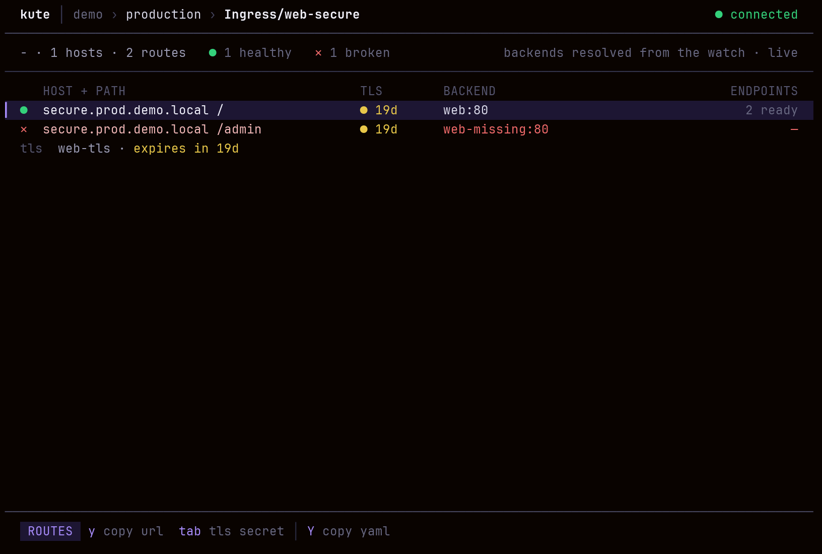Click the green healthy indicator dot

[x=213, y=53]
